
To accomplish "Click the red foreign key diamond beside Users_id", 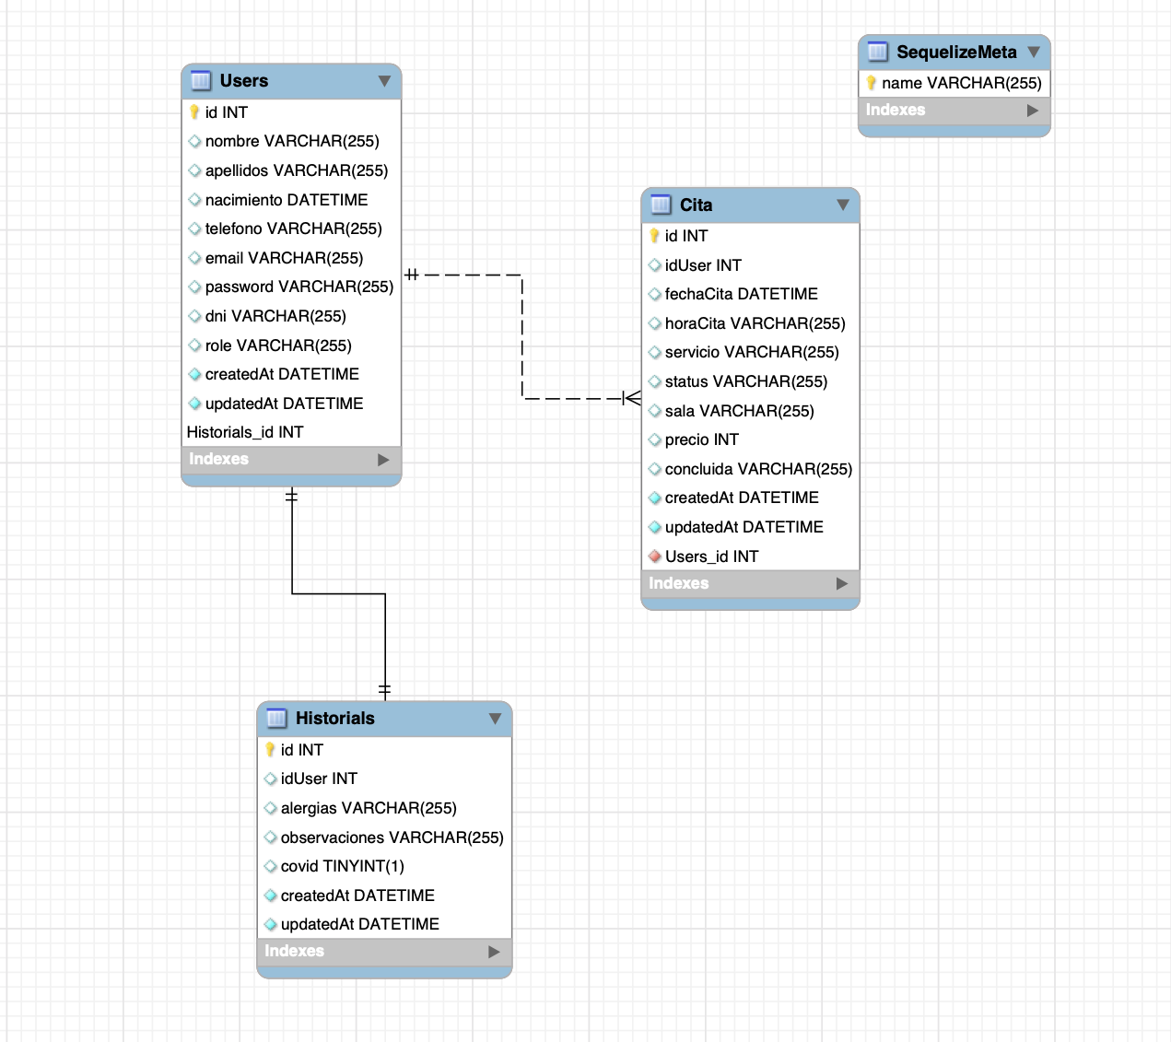I will tap(654, 556).
